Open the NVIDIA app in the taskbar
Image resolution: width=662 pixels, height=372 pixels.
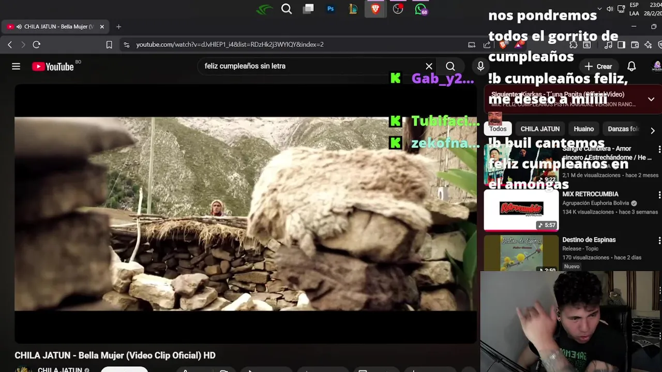tap(265, 9)
